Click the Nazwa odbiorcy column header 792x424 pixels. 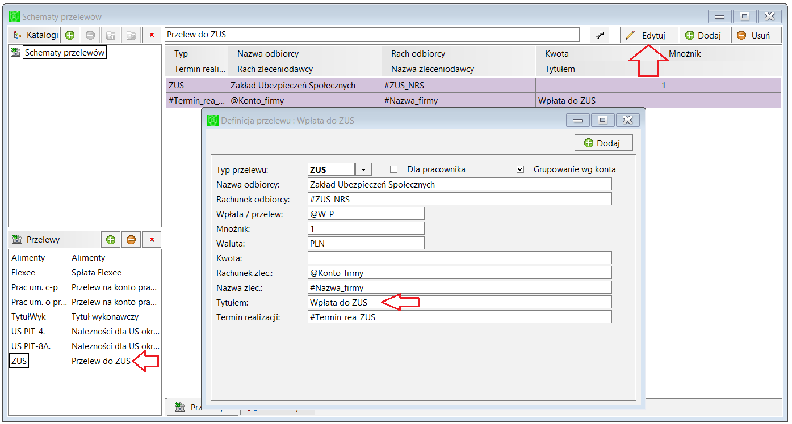click(x=305, y=54)
